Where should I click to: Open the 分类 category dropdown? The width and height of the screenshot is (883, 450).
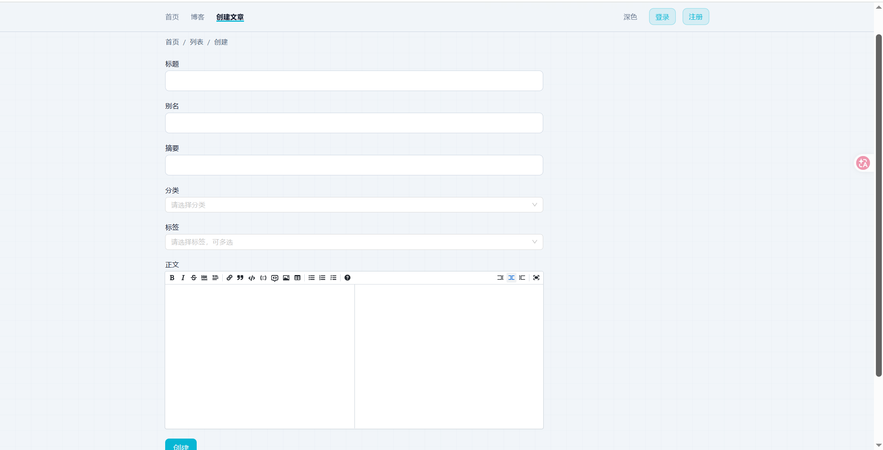click(x=354, y=205)
